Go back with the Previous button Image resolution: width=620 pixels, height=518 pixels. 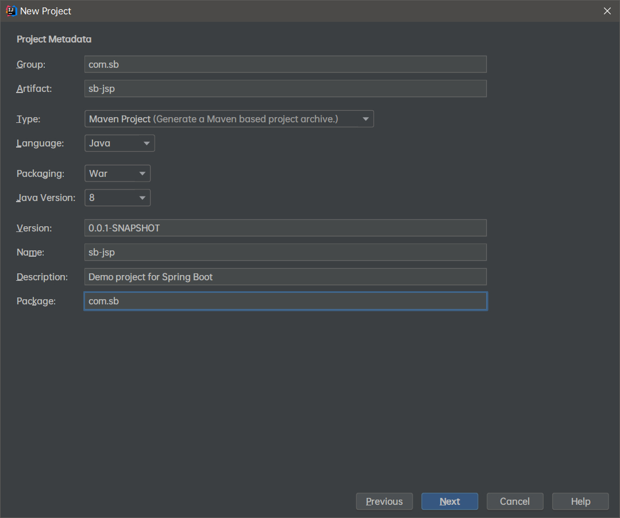coord(384,501)
